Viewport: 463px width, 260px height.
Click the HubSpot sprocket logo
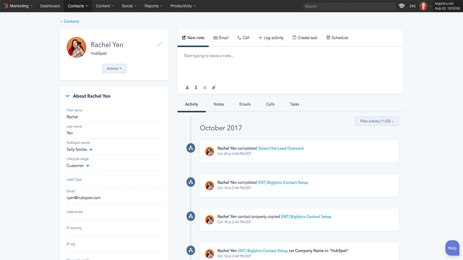tap(5, 6)
